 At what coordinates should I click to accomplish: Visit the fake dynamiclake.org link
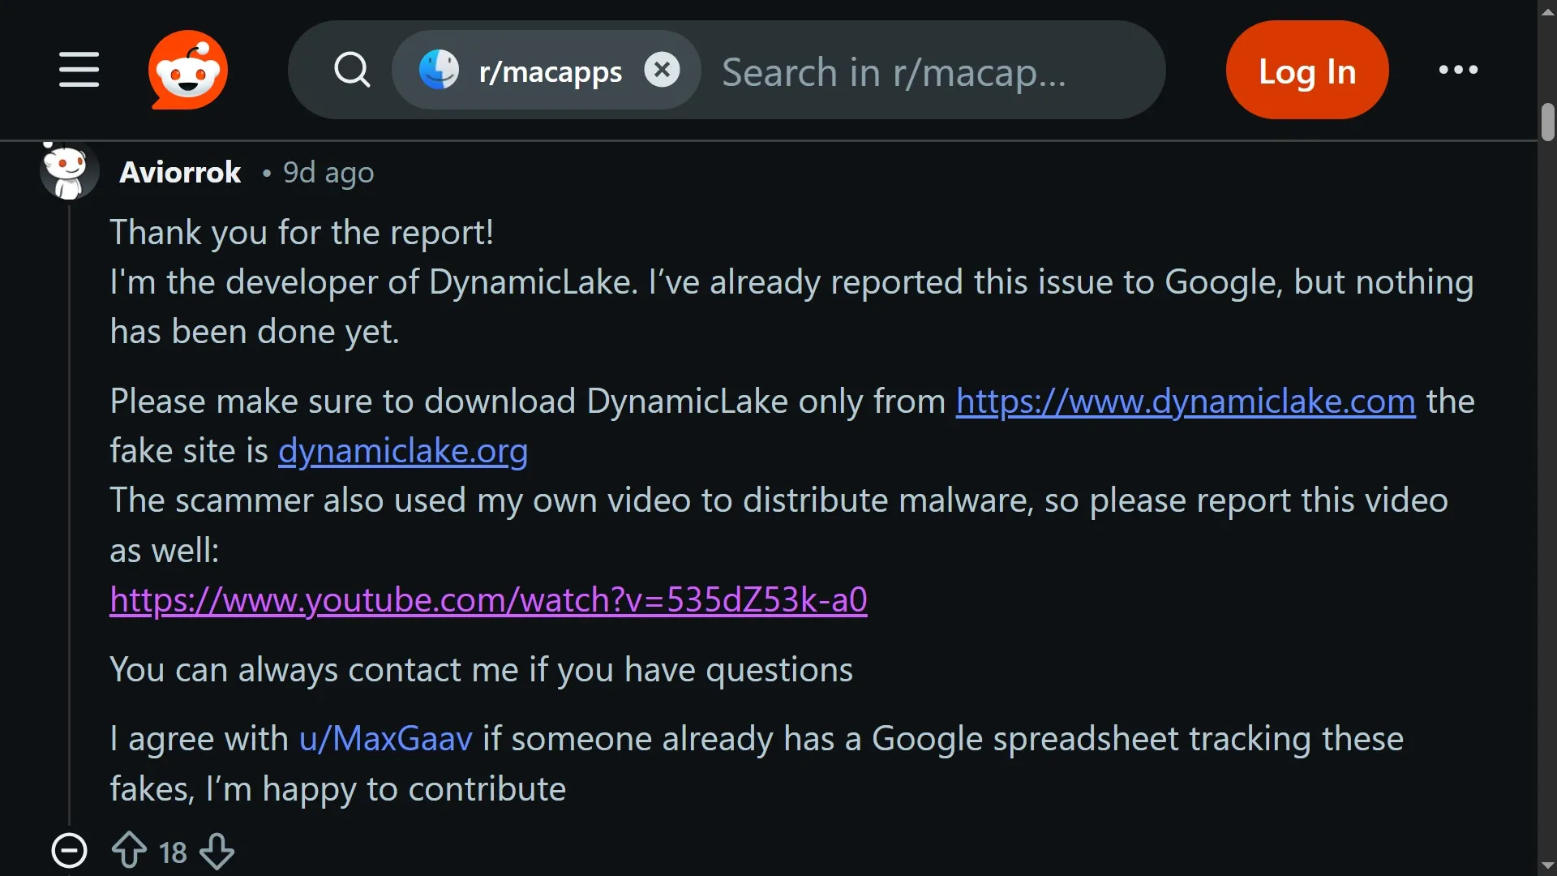point(403,452)
